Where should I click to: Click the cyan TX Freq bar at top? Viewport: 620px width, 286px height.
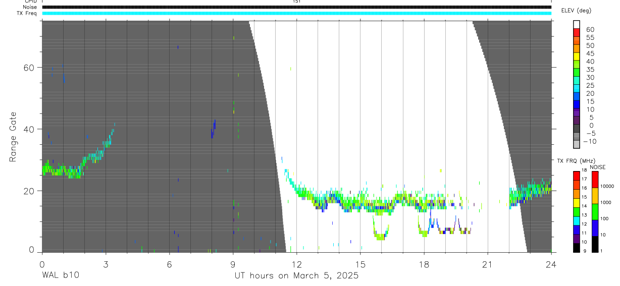[296, 13]
